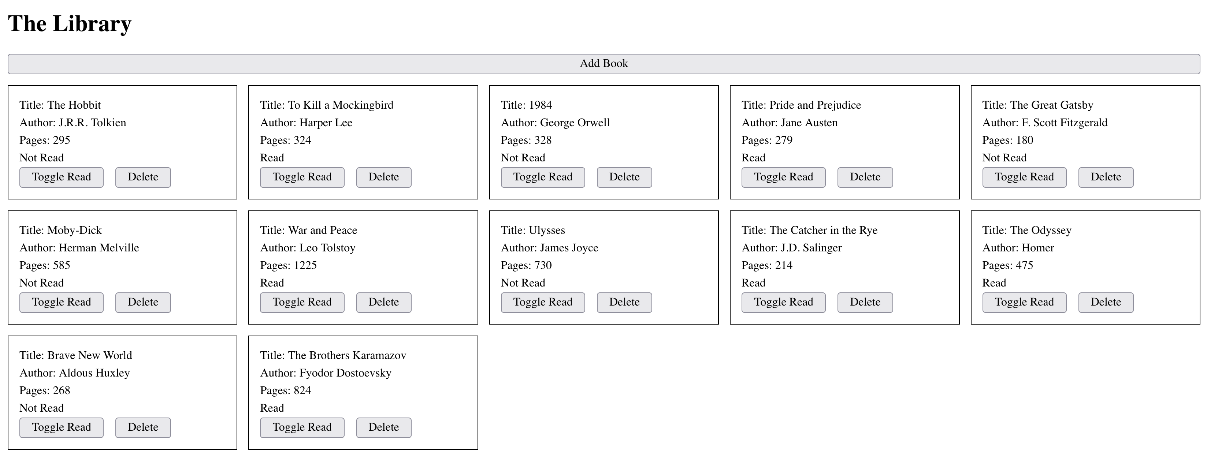Toggle War and Peace read status

click(302, 303)
